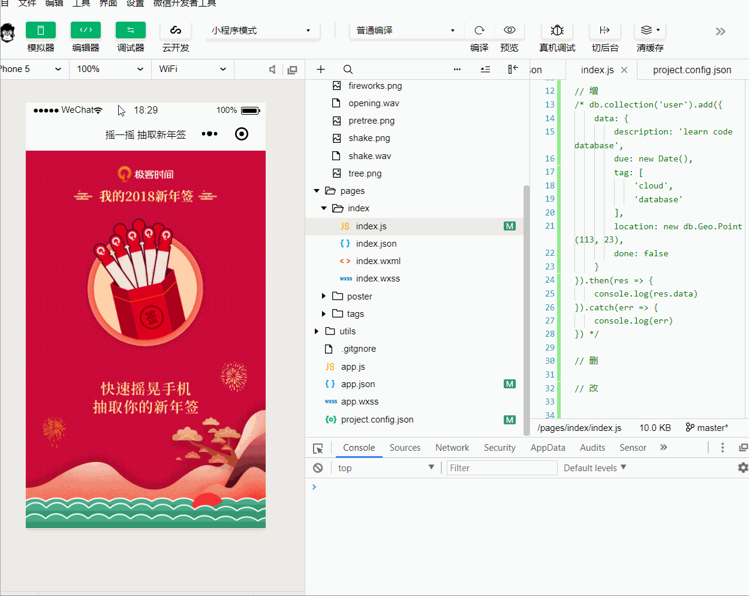Viewport: 749px width, 596px height.
Task: Toggle the simulator (模拟器) panel button
Action: (x=41, y=30)
